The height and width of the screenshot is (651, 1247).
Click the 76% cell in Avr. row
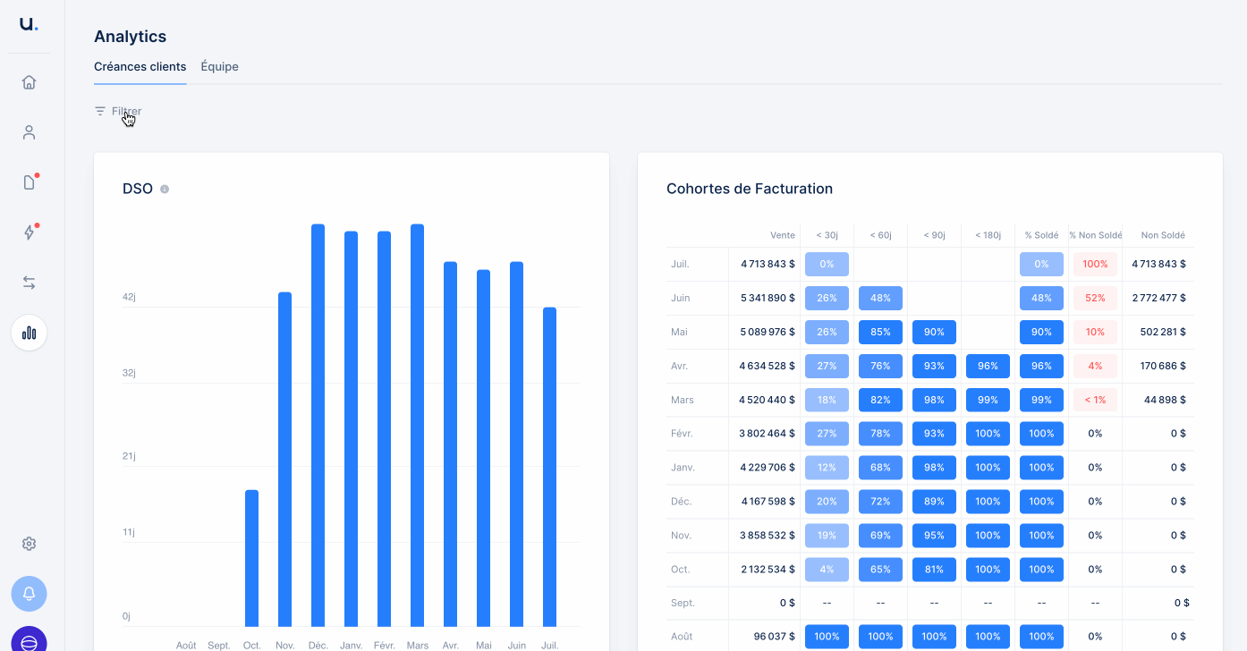(880, 366)
